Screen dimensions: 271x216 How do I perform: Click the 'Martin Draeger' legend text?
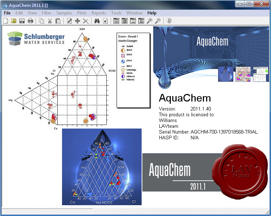coord(128,41)
